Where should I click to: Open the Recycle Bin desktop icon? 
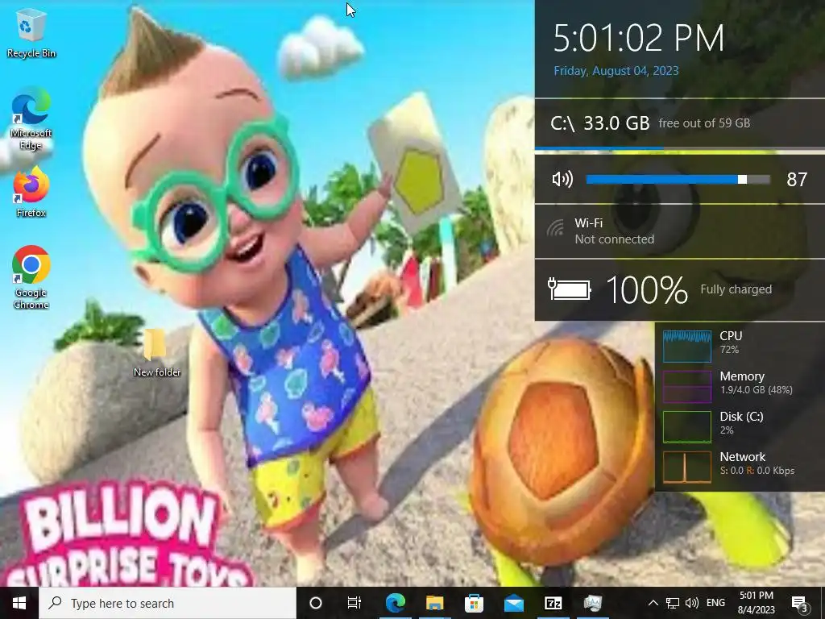click(31, 34)
